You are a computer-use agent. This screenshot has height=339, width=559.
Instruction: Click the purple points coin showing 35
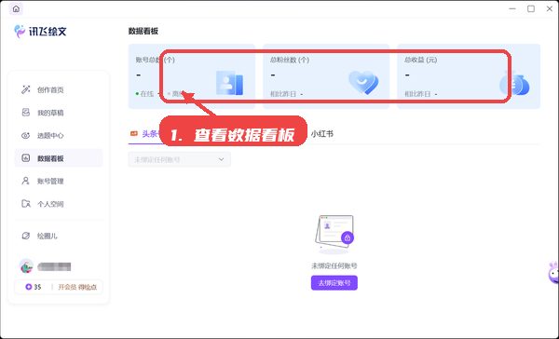click(x=29, y=287)
